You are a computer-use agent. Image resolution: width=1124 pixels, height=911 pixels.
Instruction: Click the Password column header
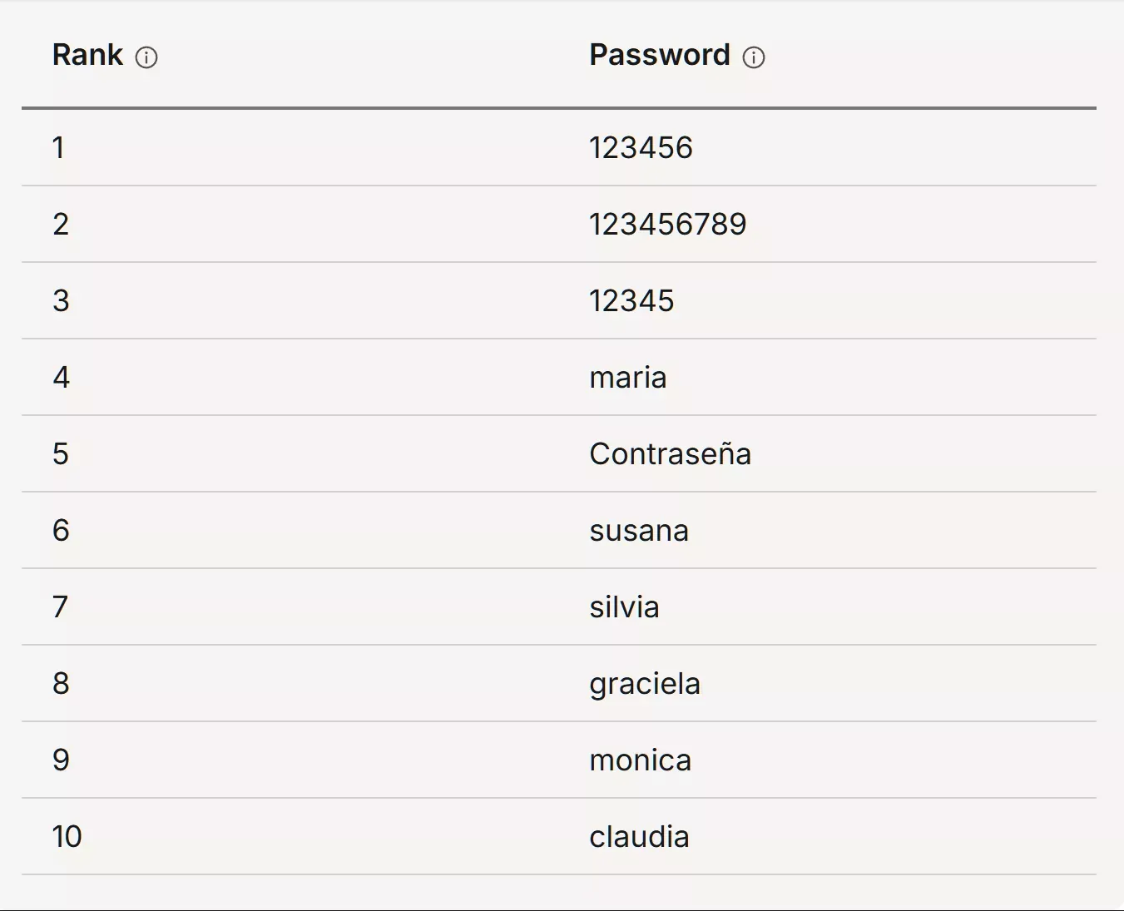point(659,55)
